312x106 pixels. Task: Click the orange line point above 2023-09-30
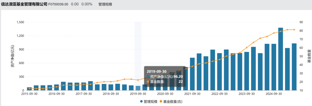click(246, 48)
